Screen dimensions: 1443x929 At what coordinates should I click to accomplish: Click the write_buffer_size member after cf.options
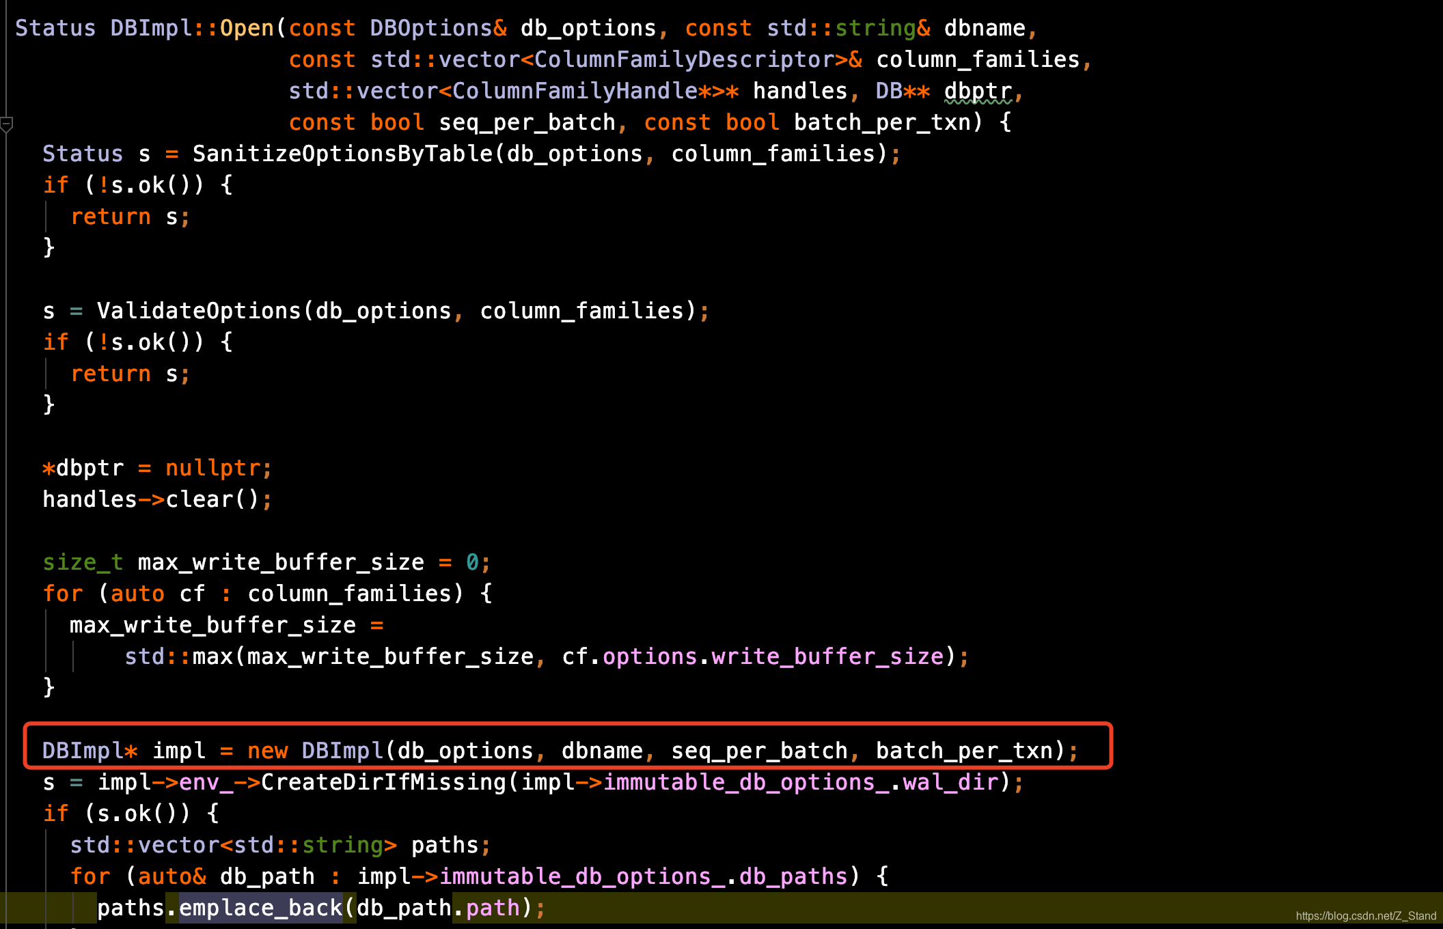(827, 656)
